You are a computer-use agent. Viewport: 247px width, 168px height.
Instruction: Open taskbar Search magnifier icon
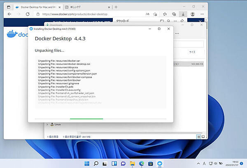click(96, 163)
